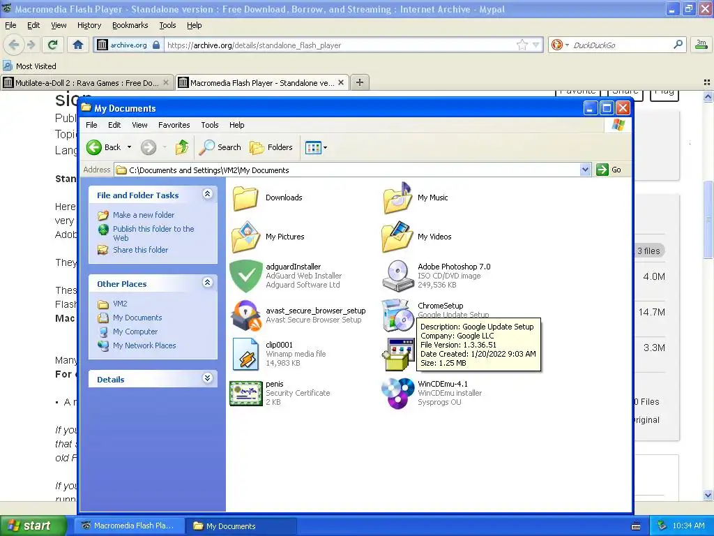The height and width of the screenshot is (536, 714).
Task: Open new browser tab with plus button
Action: pyautogui.click(x=360, y=82)
